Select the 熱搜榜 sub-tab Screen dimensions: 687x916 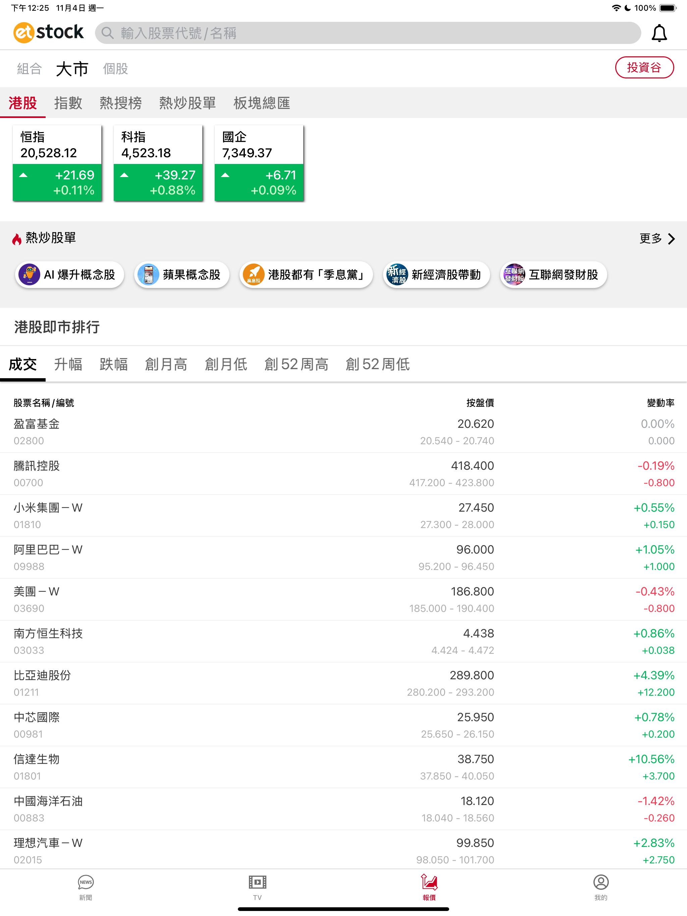point(120,103)
